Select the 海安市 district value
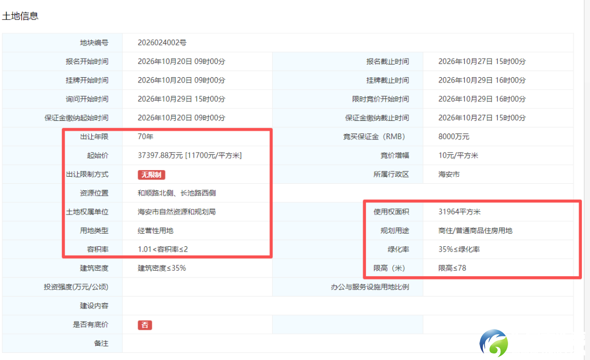Viewport: 590px width, 360px height. [x=449, y=175]
